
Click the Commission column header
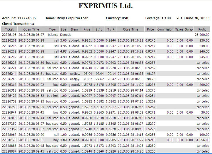pyautogui.click(x=165, y=29)
